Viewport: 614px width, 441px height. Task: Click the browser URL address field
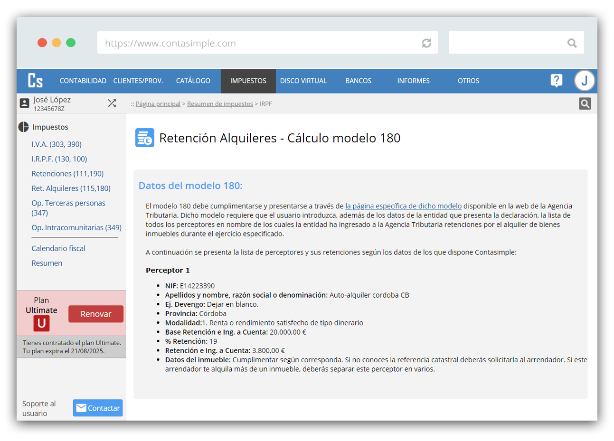[x=256, y=43]
